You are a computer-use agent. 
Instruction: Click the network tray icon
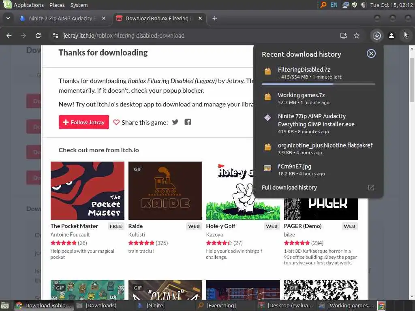(x=345, y=5)
